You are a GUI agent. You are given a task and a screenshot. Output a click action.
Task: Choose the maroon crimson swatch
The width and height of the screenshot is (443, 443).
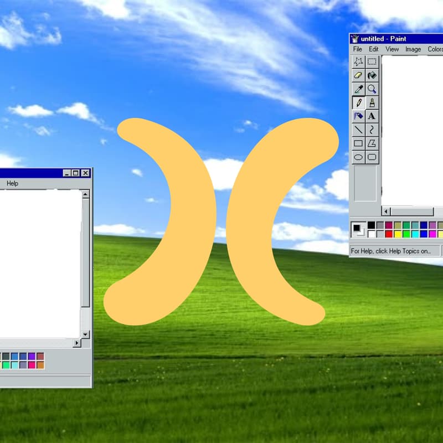coord(389,225)
